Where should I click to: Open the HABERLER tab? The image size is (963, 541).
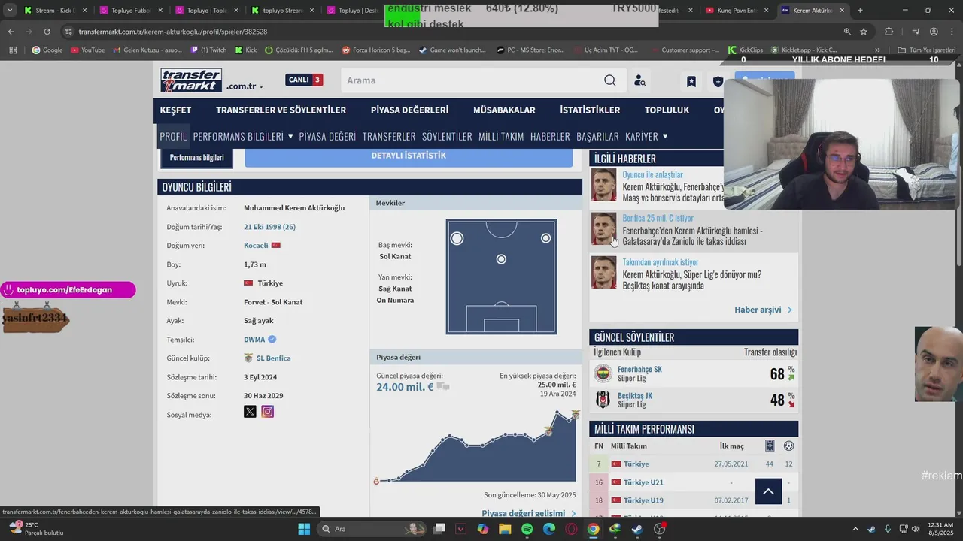(x=550, y=136)
